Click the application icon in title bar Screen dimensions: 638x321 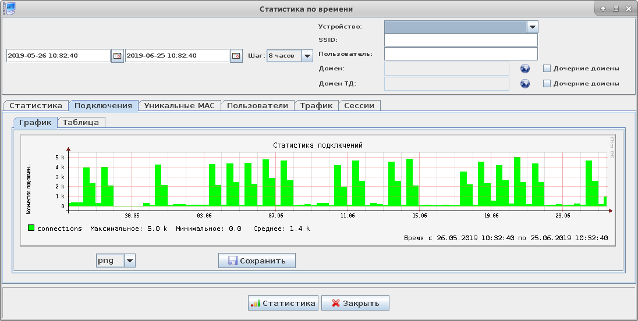(x=8, y=8)
